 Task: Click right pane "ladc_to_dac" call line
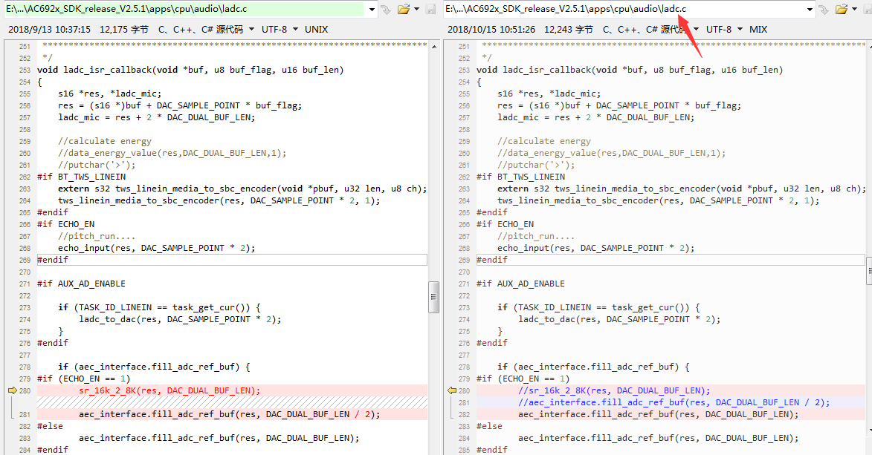619,319
